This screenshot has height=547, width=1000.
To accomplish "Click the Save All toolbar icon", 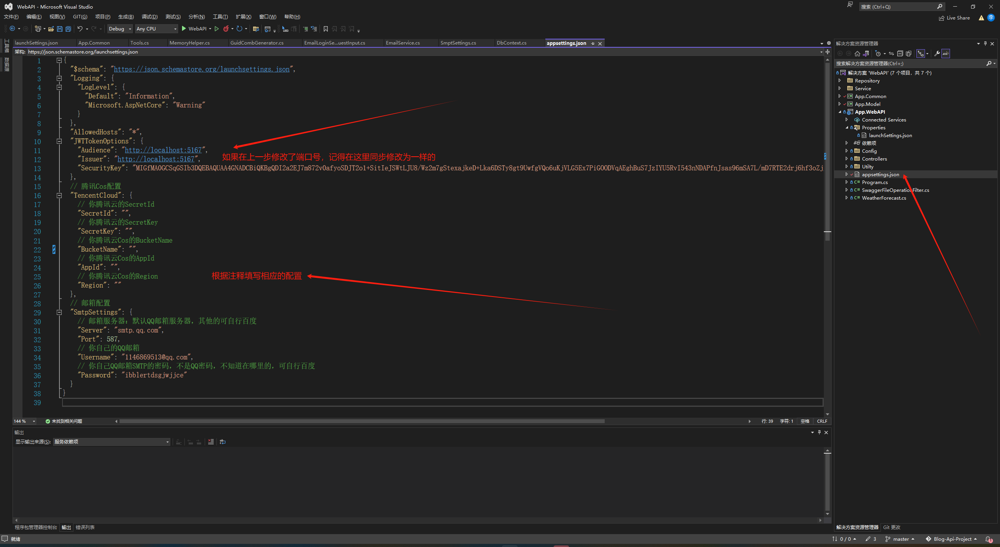I will [68, 29].
